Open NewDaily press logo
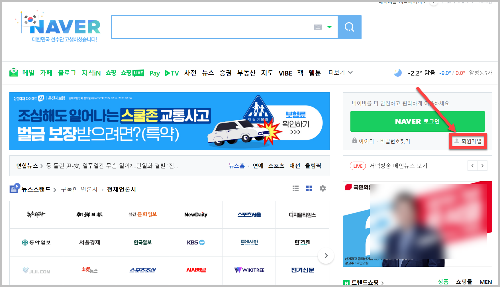The width and height of the screenshot is (500, 287). point(196,215)
